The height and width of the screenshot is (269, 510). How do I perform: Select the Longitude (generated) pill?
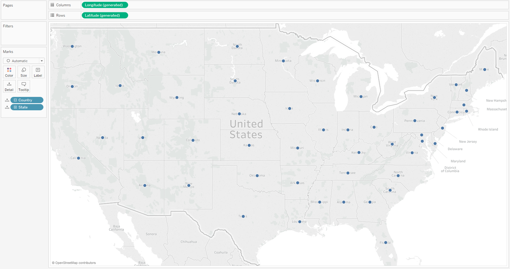104,5
